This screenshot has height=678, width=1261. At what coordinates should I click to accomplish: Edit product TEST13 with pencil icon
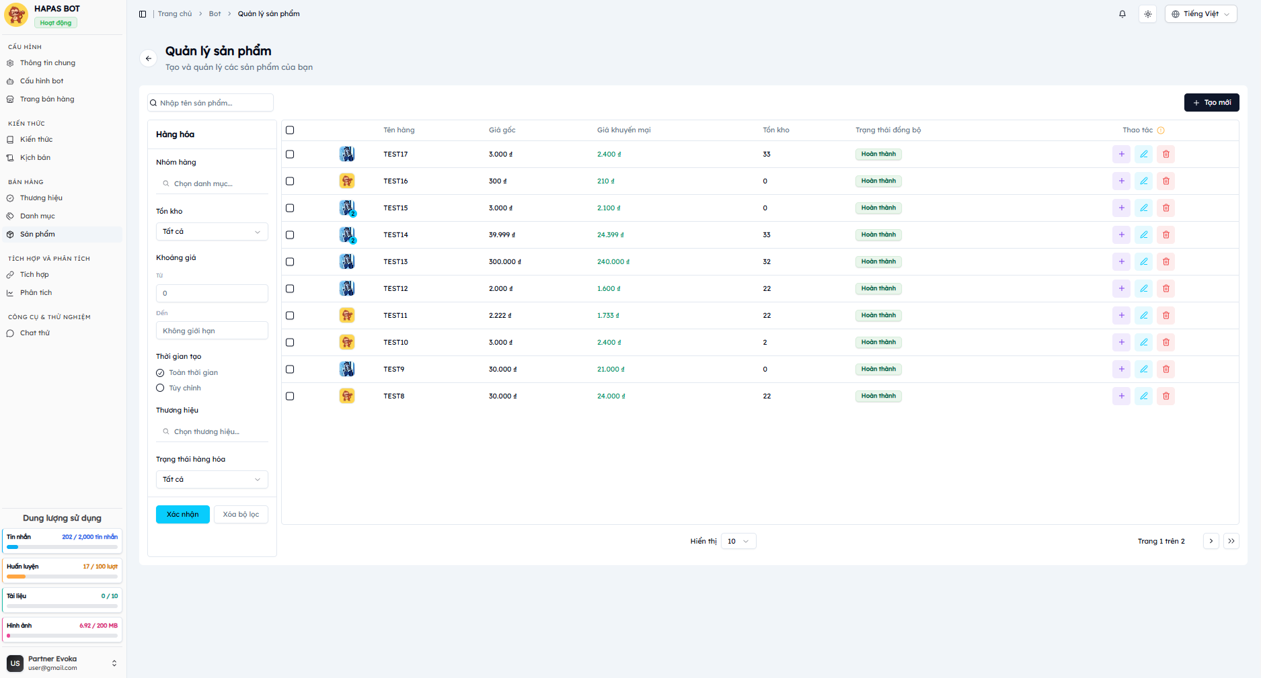pyautogui.click(x=1143, y=261)
